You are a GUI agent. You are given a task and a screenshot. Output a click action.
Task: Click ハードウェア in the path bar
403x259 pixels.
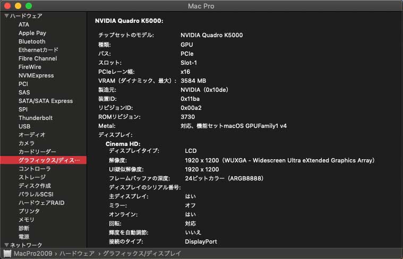click(77, 254)
